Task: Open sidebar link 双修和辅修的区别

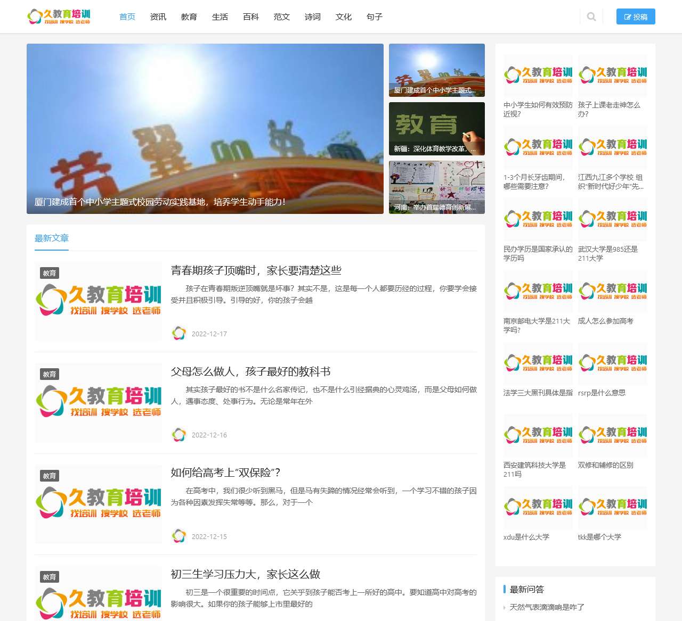Action: (606, 465)
